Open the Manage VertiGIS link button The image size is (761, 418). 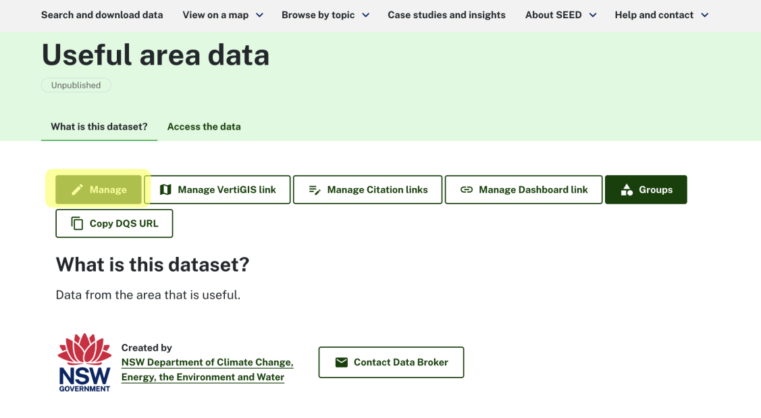point(217,189)
